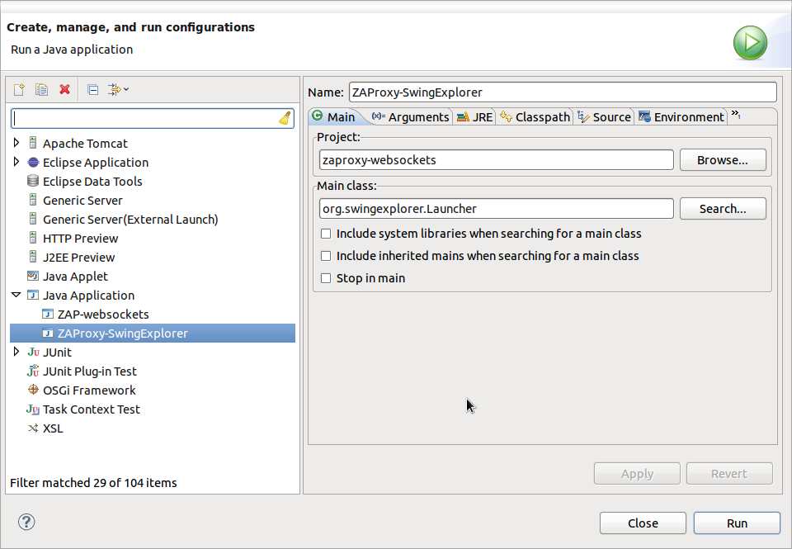
Task: Click the Generic Server icon
Action: coord(33,200)
